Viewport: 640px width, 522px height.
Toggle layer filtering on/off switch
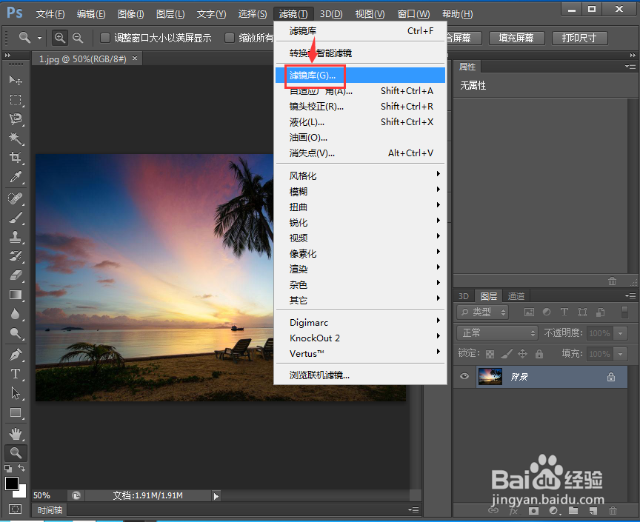[624, 312]
